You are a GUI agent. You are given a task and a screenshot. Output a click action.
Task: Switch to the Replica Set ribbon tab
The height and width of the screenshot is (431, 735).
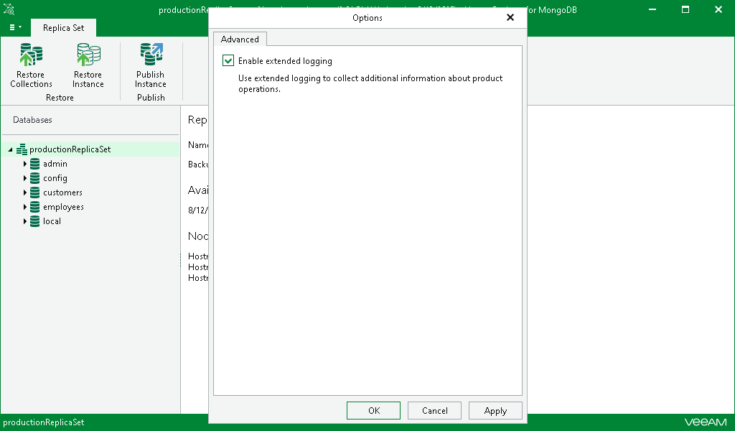coord(63,28)
